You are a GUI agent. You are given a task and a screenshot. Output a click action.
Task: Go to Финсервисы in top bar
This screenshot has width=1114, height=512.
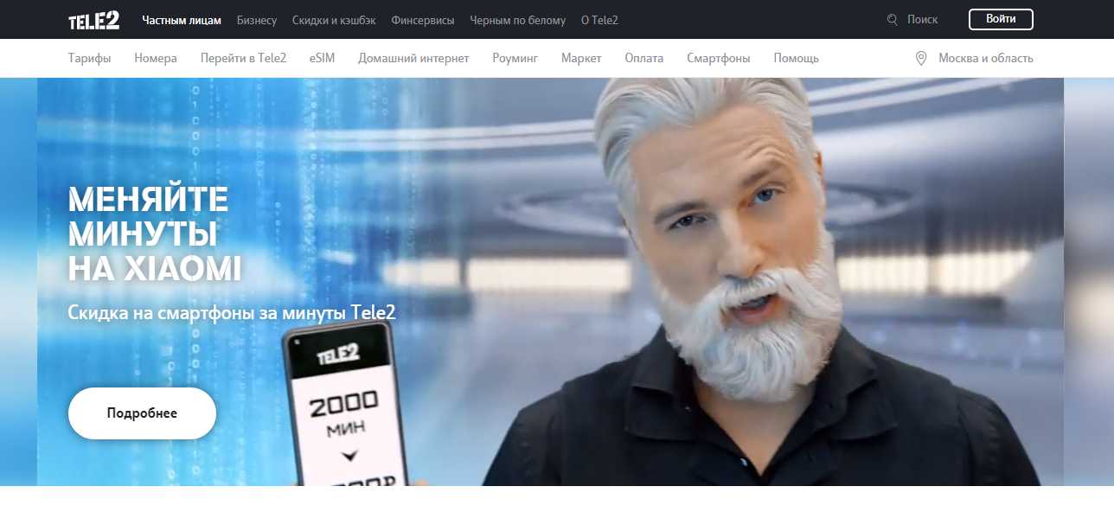[x=422, y=20]
